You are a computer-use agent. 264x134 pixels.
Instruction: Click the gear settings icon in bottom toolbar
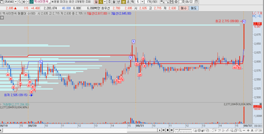click(199, 130)
